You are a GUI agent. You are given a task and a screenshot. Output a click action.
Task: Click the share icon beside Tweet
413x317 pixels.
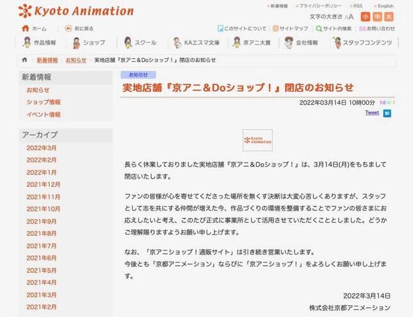pyautogui.click(x=387, y=113)
